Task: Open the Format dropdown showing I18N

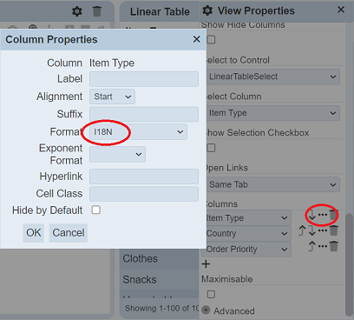Action: coord(138,132)
